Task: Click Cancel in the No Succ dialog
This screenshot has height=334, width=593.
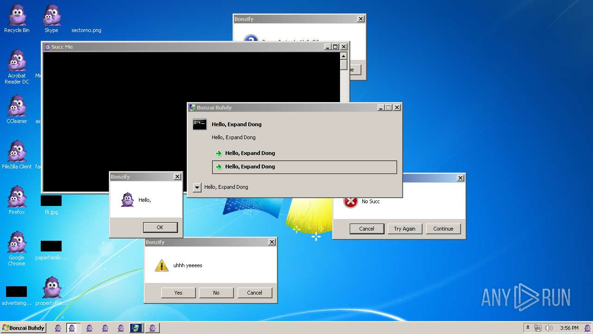Action: tap(366, 229)
